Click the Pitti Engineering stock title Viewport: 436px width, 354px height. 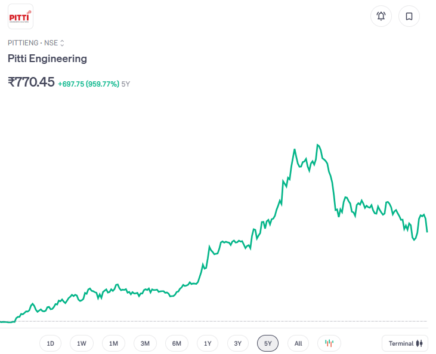[x=47, y=59]
